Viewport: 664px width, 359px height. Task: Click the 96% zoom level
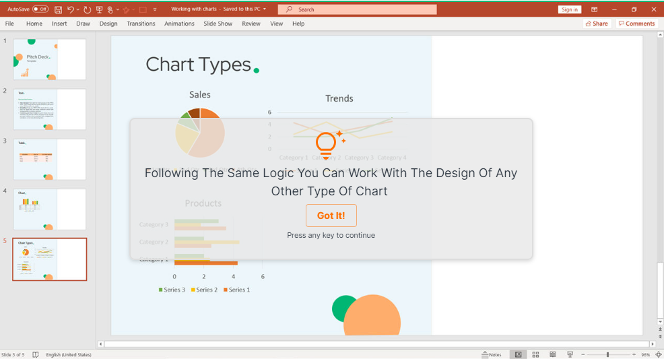[645, 355]
